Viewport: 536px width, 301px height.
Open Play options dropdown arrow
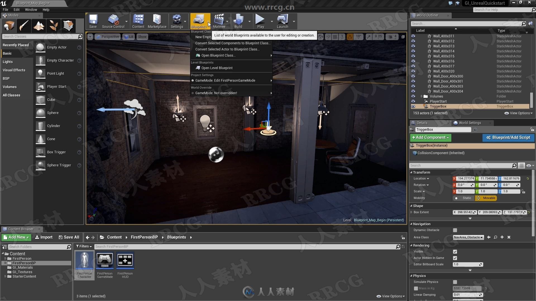click(x=272, y=21)
